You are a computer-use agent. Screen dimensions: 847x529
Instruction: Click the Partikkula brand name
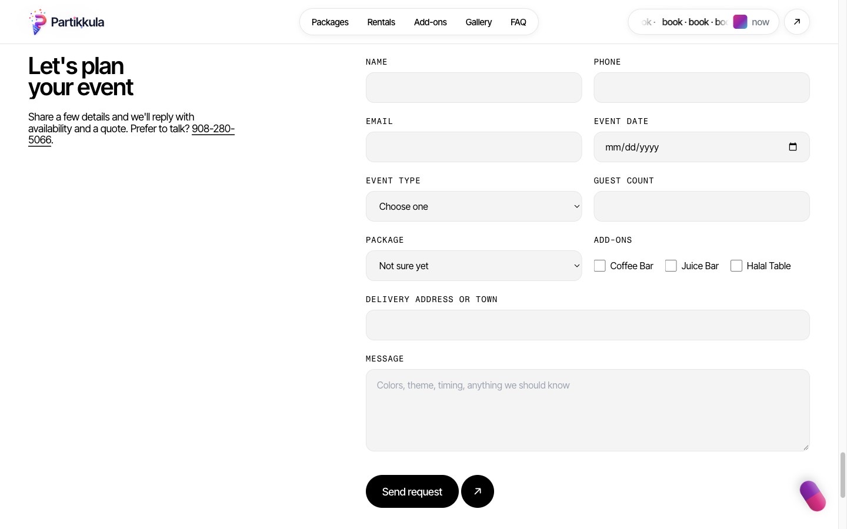[x=78, y=22]
